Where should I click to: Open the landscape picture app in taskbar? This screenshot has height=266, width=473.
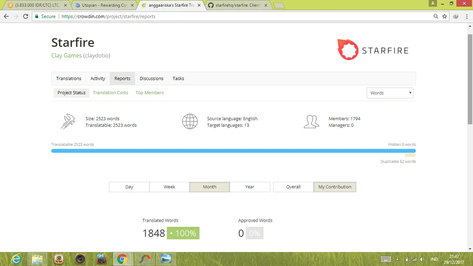166,259
